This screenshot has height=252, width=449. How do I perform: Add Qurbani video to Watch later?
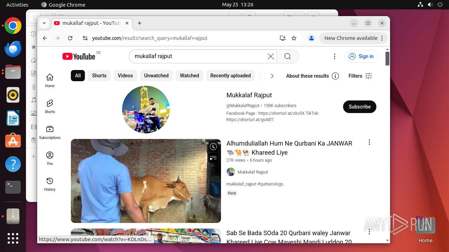point(213,147)
